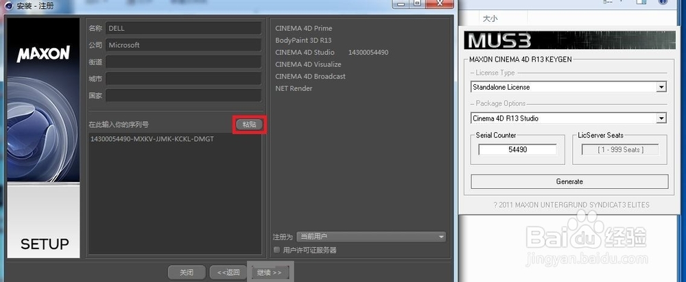
Task: Enable 用户许可证服务器 checkbox
Action: coord(276,250)
